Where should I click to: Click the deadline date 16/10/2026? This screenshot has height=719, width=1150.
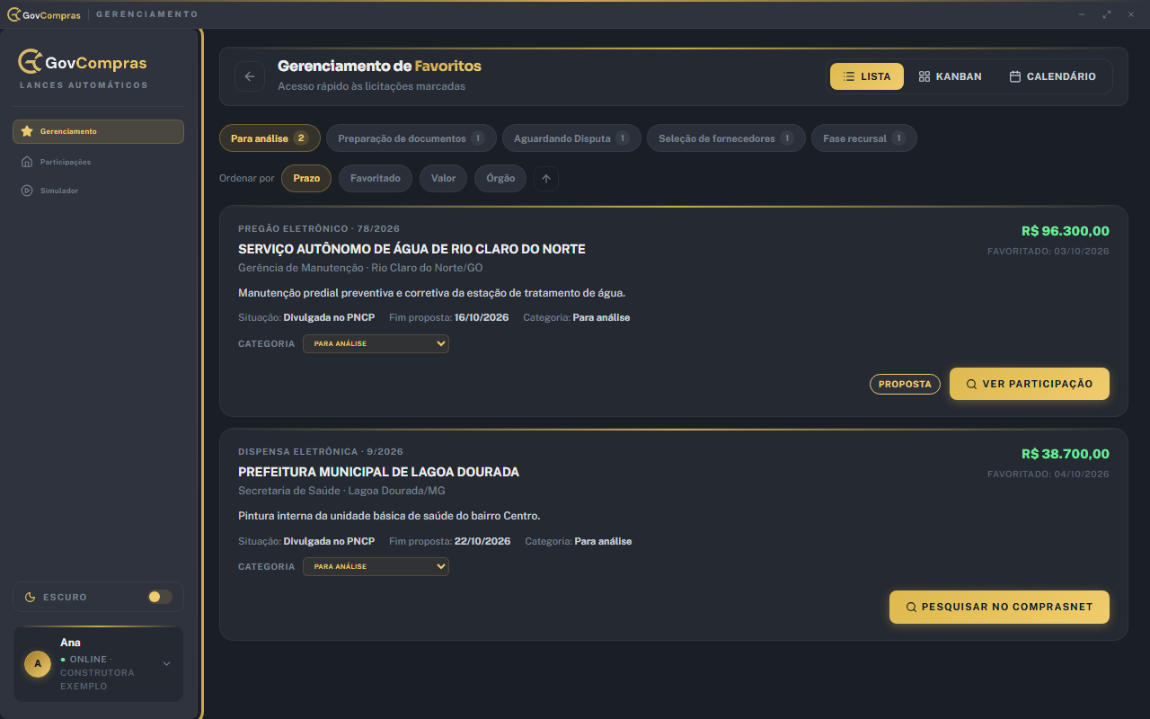(482, 317)
